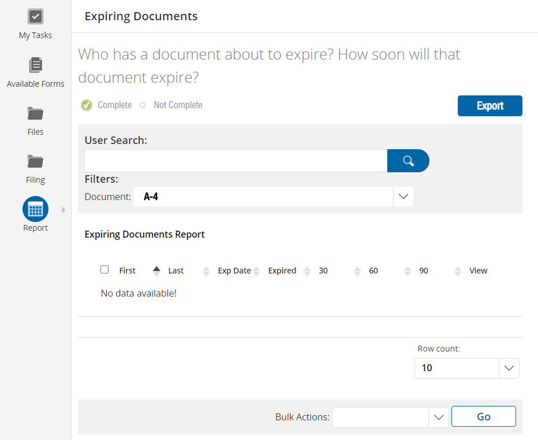Open My Tasks checkmark icon
The height and width of the screenshot is (440, 538).
35,17
